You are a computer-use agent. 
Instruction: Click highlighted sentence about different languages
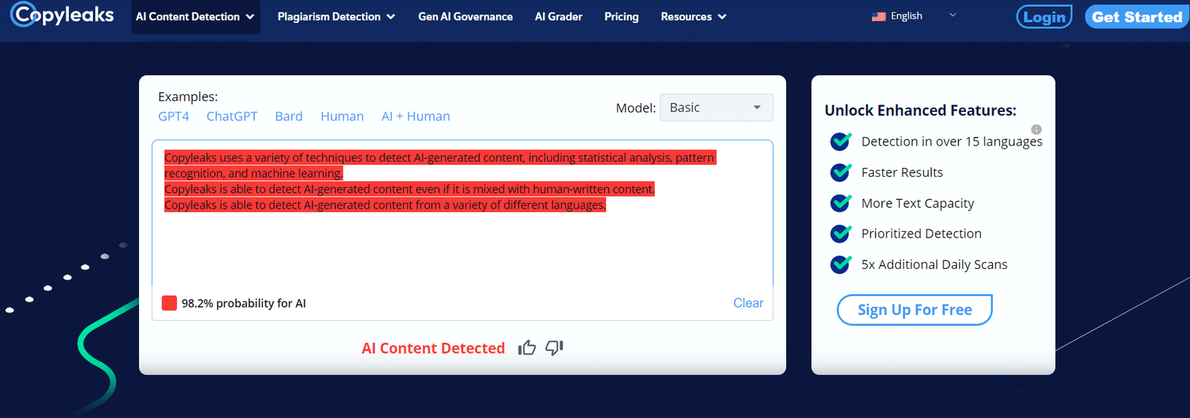tap(385, 205)
